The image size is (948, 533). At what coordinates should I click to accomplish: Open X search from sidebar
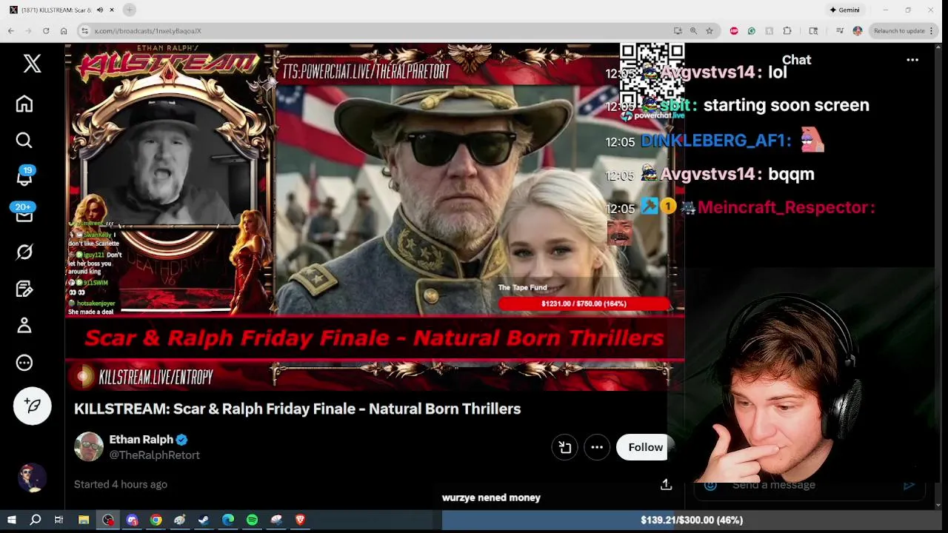coord(24,141)
